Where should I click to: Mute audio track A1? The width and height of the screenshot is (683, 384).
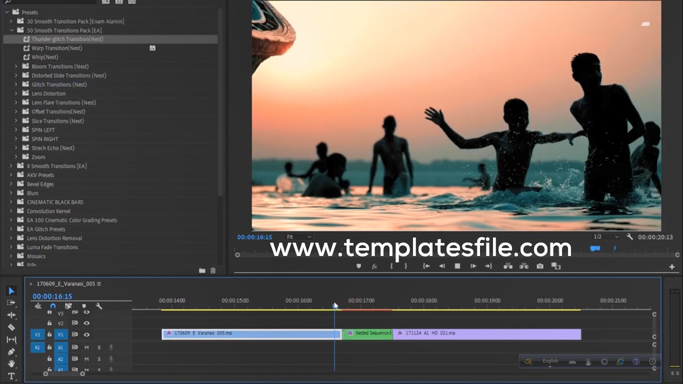(86, 347)
